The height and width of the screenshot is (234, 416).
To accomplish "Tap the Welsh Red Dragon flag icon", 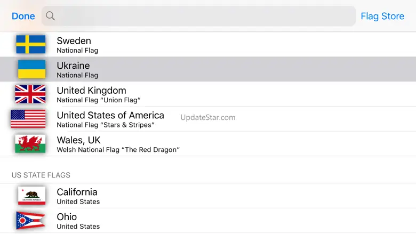I will click(x=30, y=144).
